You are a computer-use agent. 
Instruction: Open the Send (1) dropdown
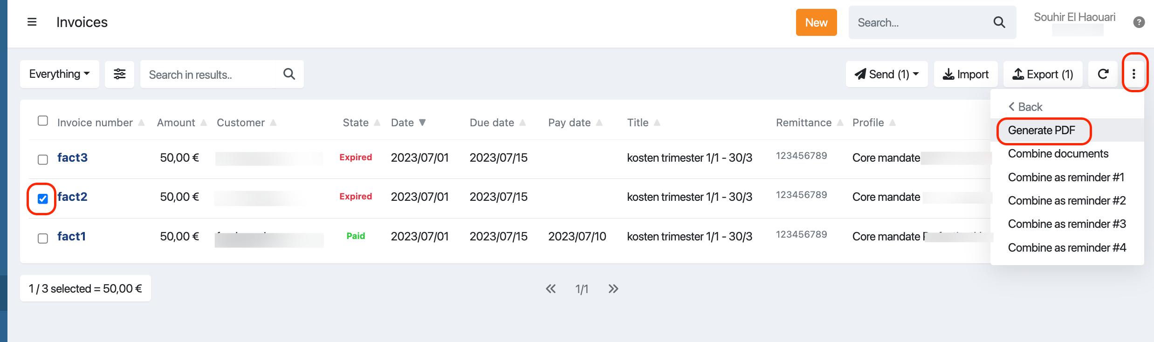pos(886,74)
